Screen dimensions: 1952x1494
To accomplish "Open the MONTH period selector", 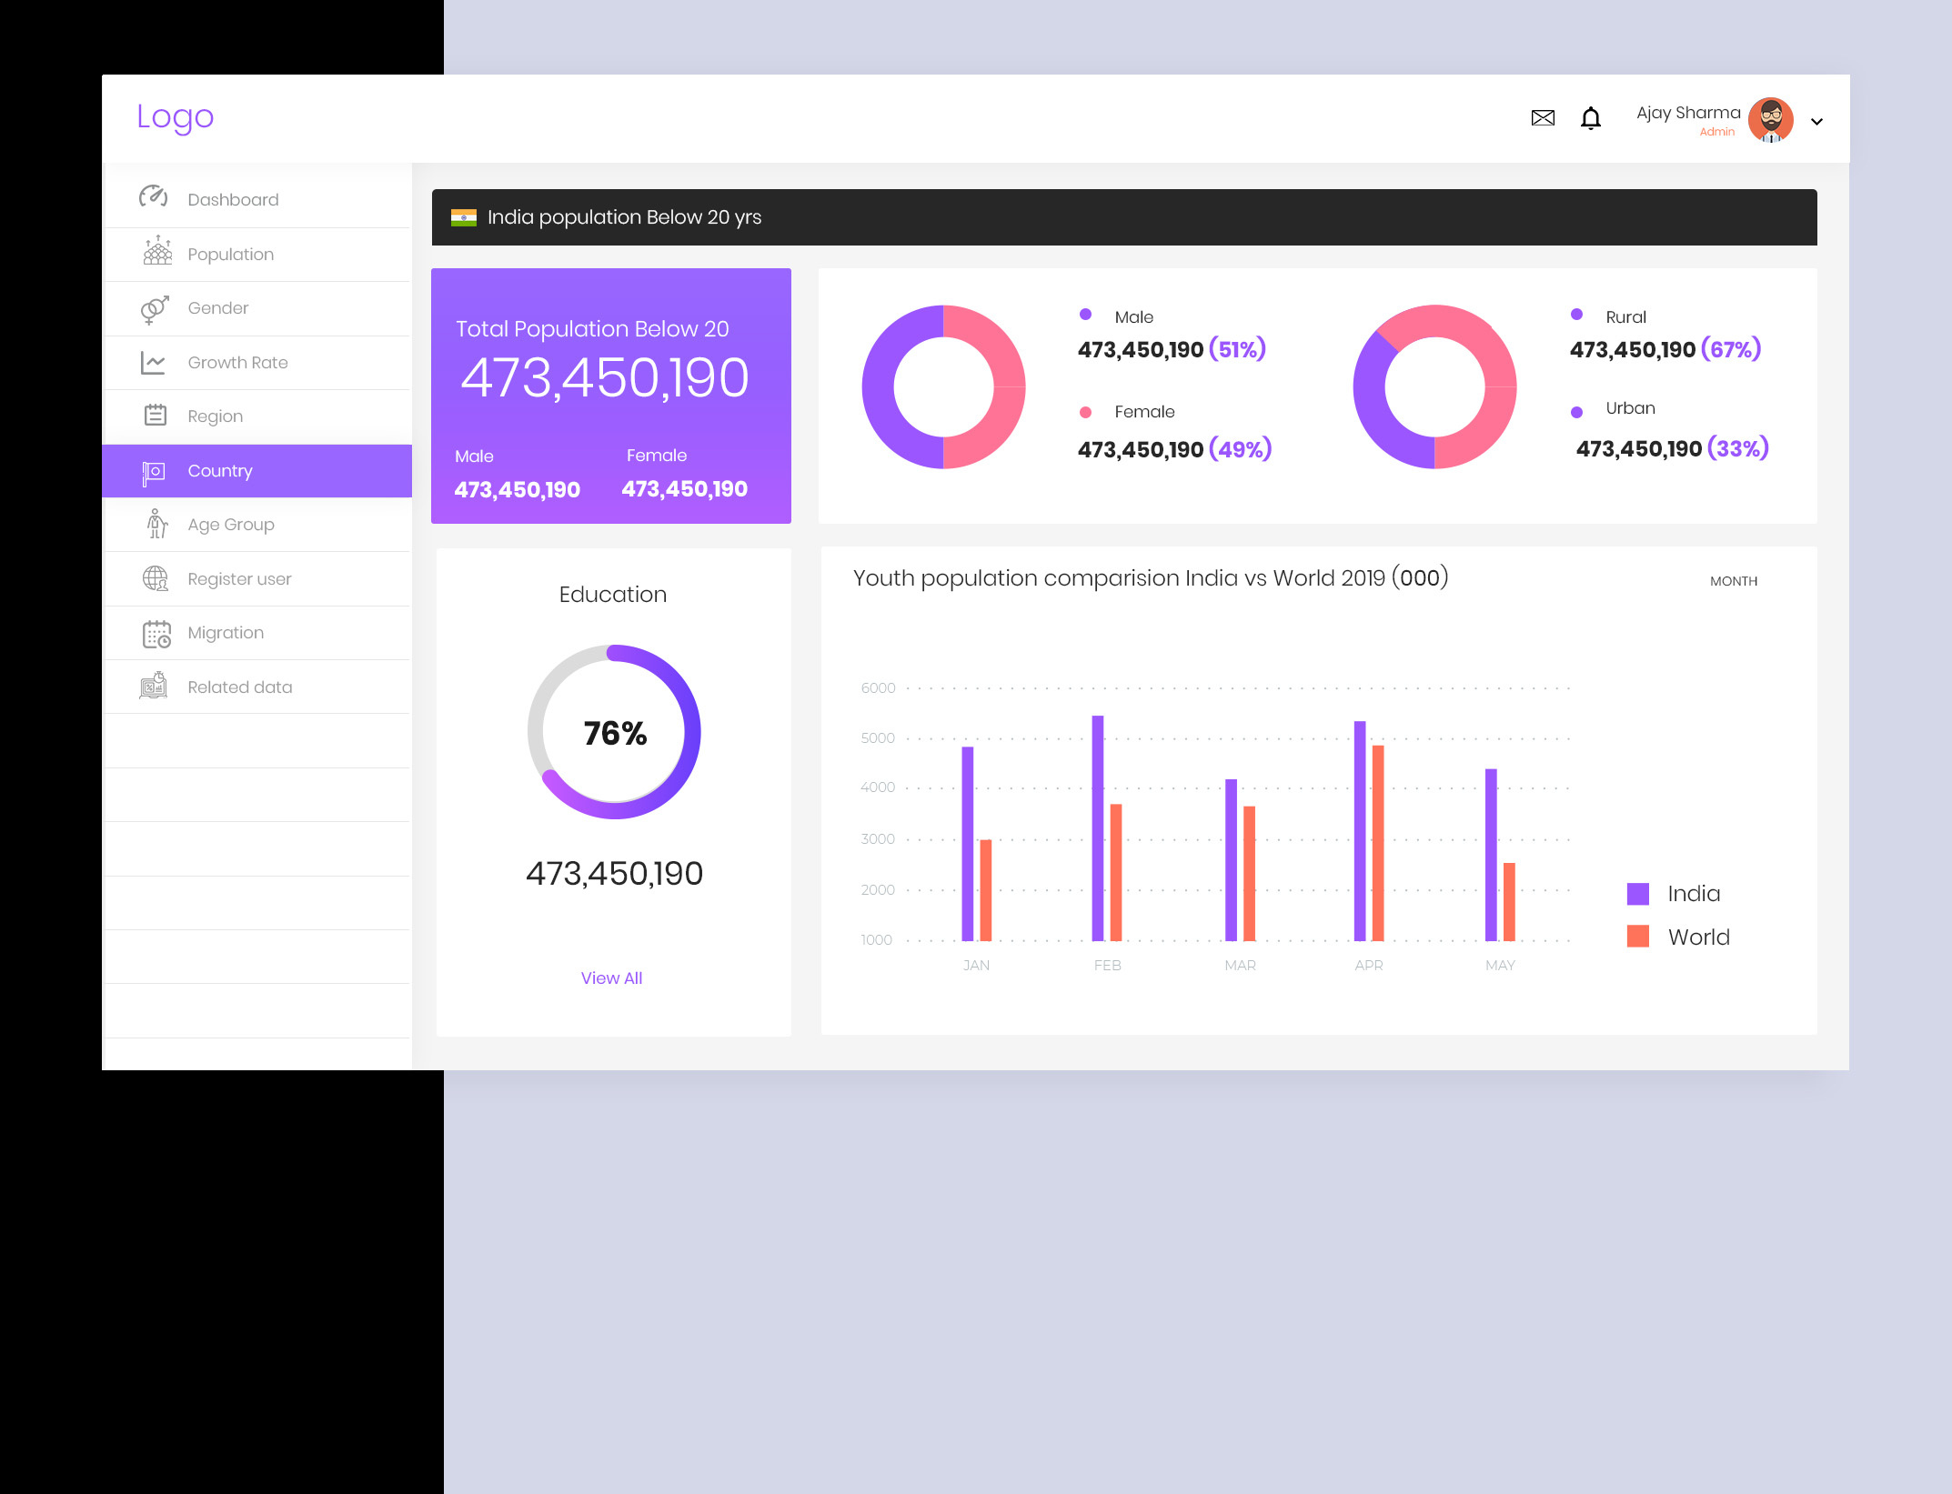I will (x=1733, y=581).
